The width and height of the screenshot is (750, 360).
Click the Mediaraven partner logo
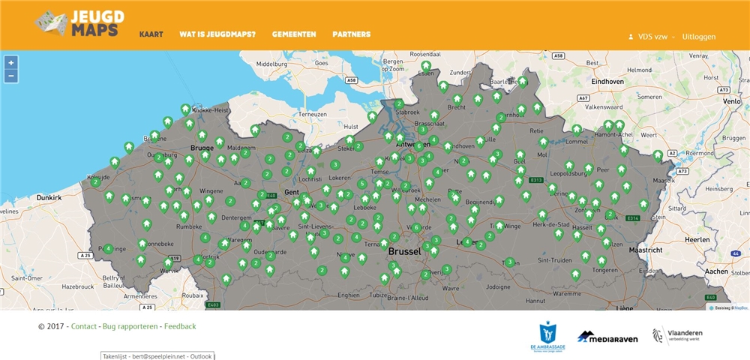(x=607, y=337)
